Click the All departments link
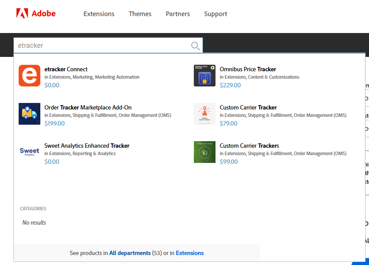 [x=130, y=253]
